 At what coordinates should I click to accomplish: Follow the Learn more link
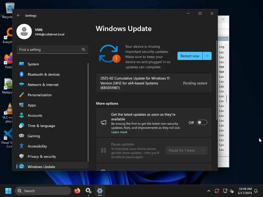[119, 132]
